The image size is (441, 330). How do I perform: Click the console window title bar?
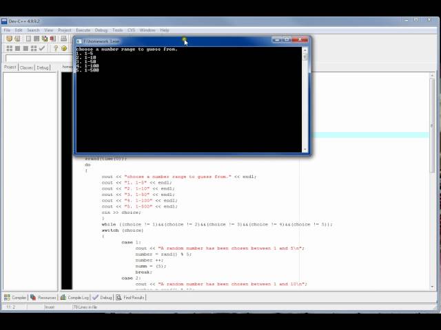click(192, 41)
